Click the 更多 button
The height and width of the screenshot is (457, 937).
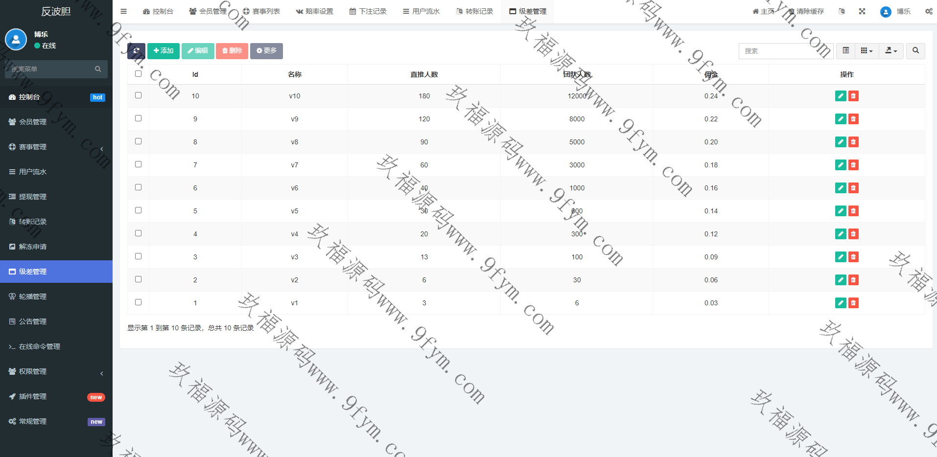[266, 51]
